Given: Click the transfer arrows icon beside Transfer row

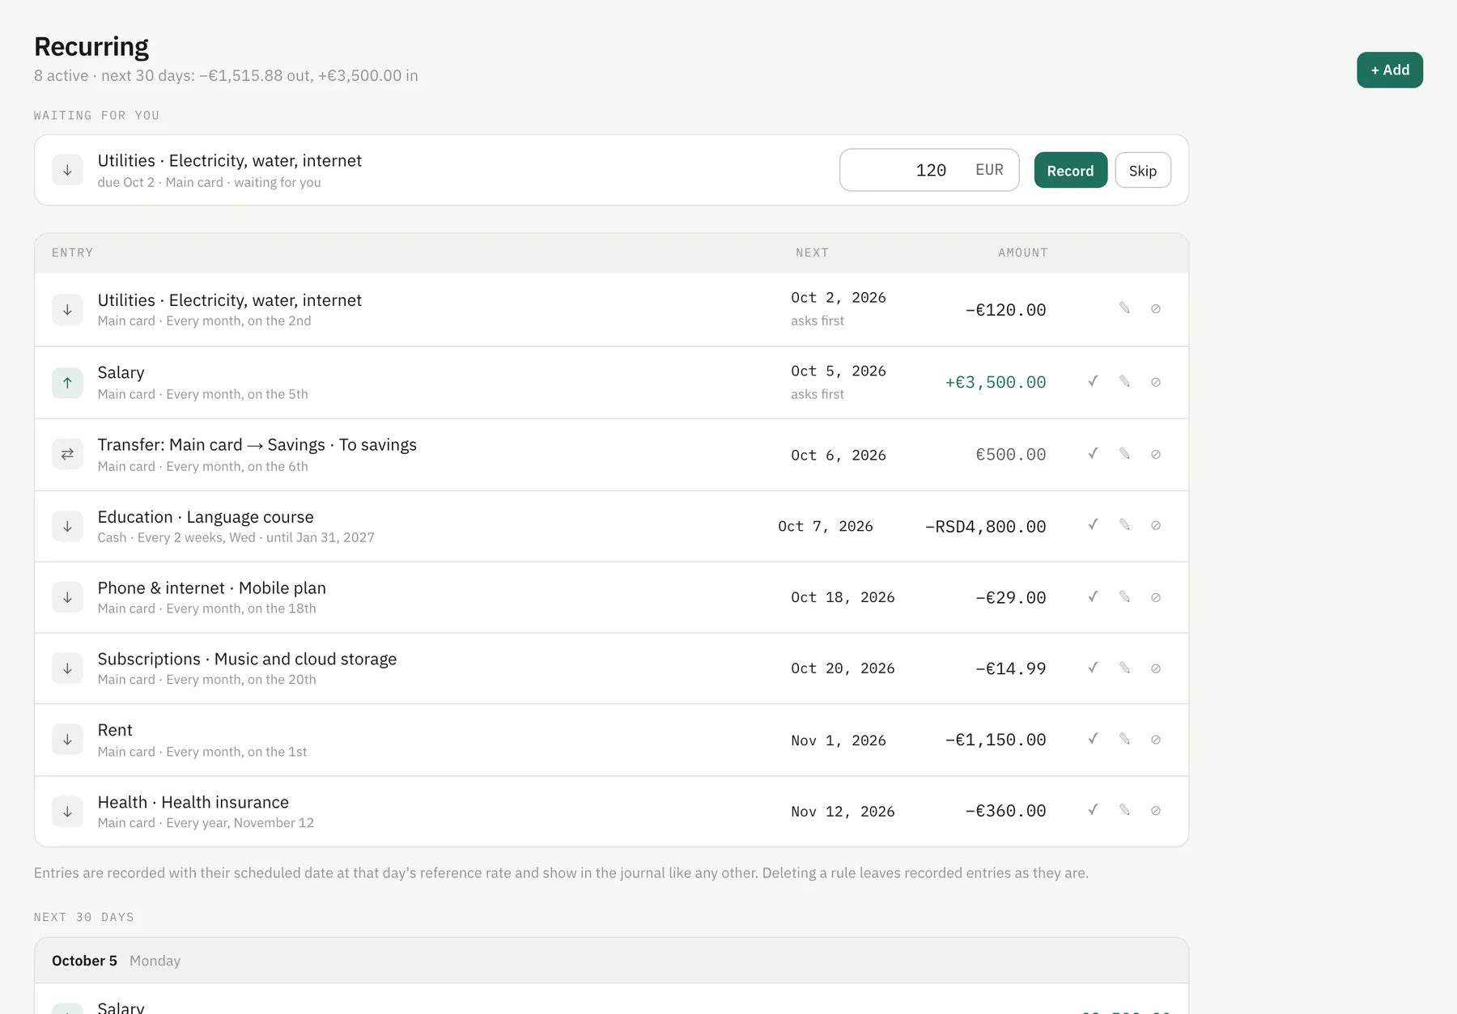Looking at the screenshot, I should pyautogui.click(x=67, y=454).
